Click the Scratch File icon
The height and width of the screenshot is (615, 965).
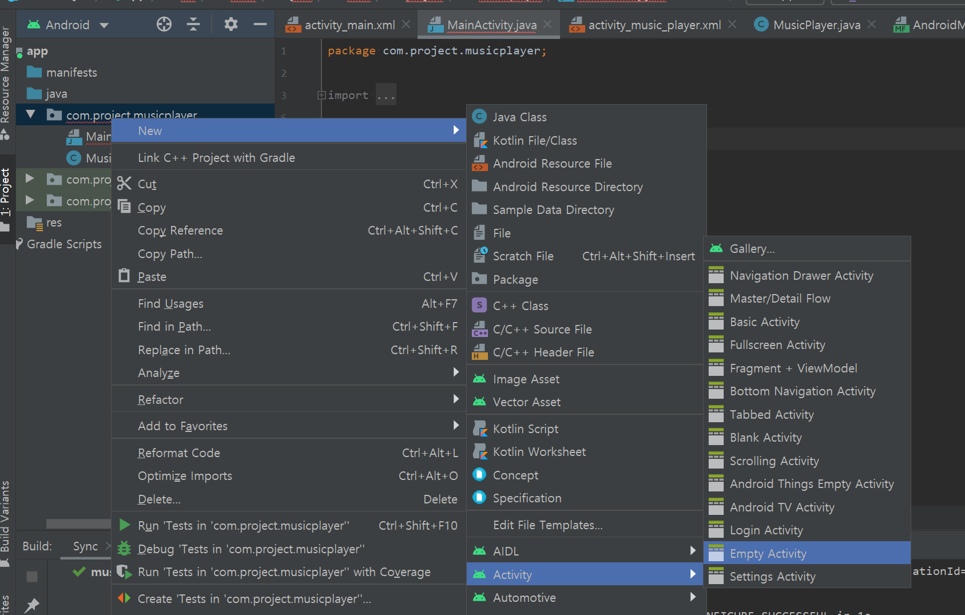pos(479,255)
